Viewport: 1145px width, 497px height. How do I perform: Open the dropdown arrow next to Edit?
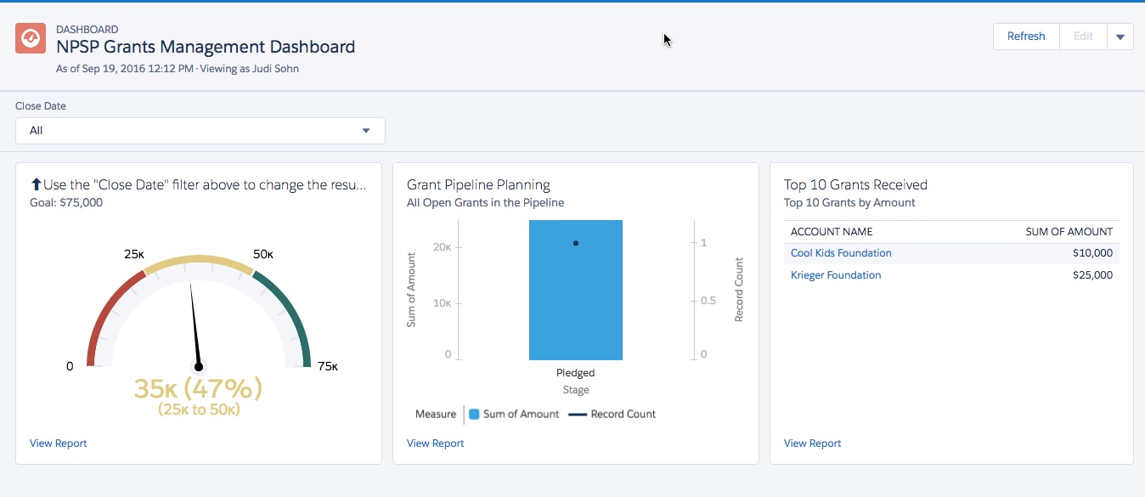tap(1120, 37)
